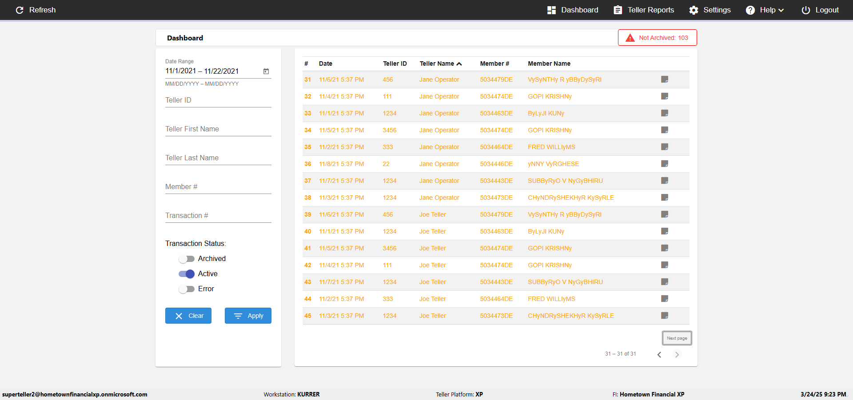The width and height of the screenshot is (853, 400).
Task: Focus the Teller ID input field
Action: click(x=218, y=100)
